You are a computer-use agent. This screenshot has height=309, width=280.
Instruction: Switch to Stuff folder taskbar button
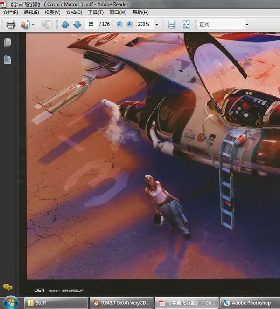coord(56,303)
